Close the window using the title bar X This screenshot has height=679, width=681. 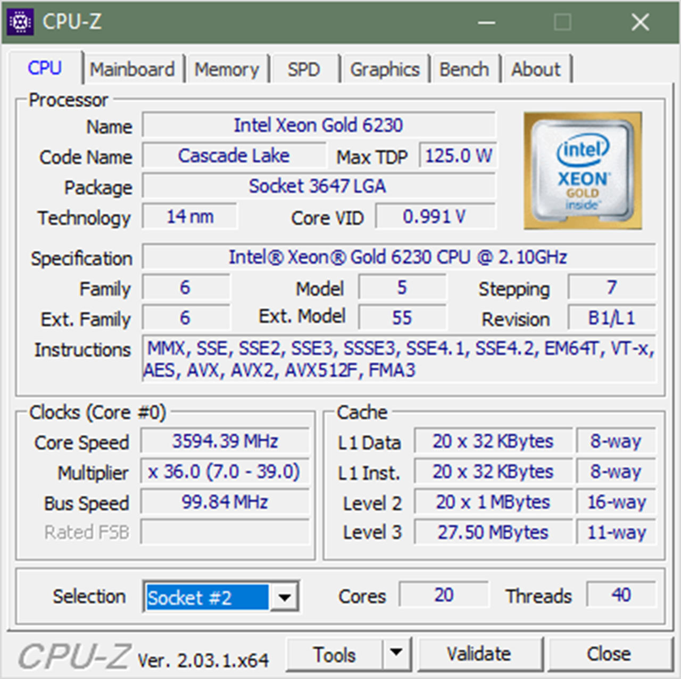pyautogui.click(x=640, y=22)
